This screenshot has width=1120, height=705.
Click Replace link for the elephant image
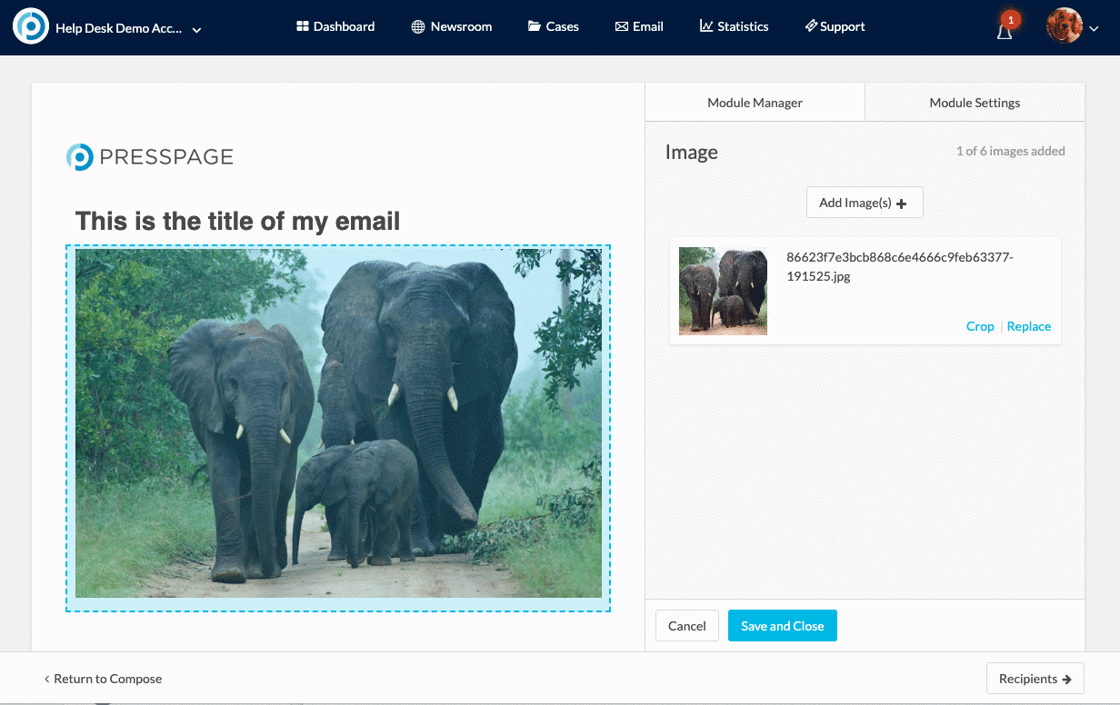(x=1029, y=326)
